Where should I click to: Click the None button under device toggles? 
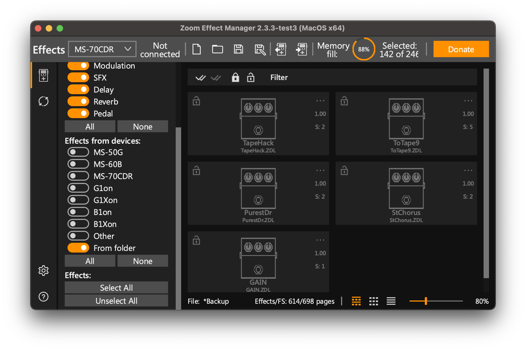click(143, 261)
